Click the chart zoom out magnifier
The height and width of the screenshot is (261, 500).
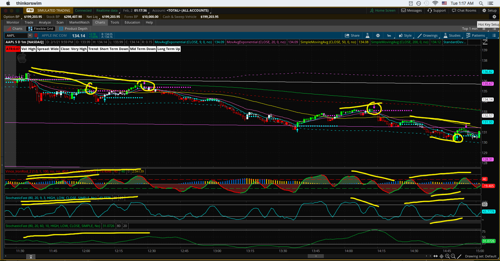coord(453,256)
